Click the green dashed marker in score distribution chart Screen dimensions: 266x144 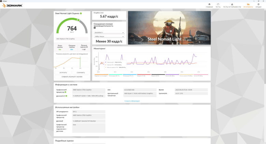tap(80, 62)
